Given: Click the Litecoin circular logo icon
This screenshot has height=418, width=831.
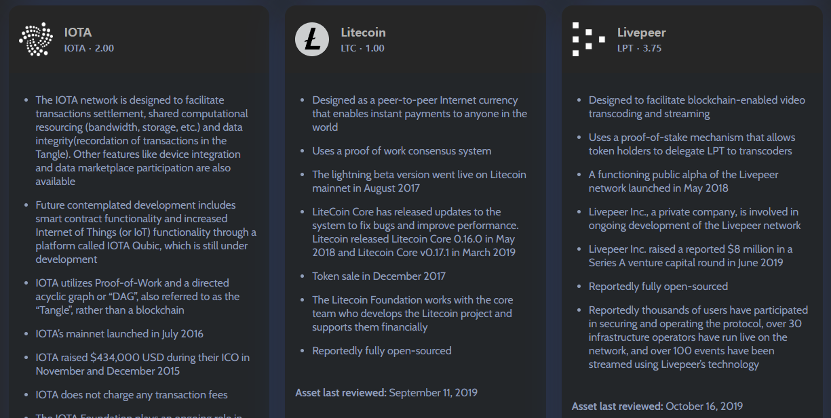Looking at the screenshot, I should pyautogui.click(x=312, y=39).
